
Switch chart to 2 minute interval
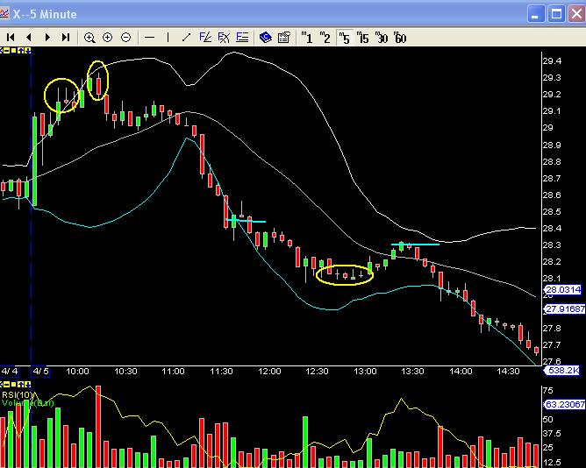click(325, 38)
